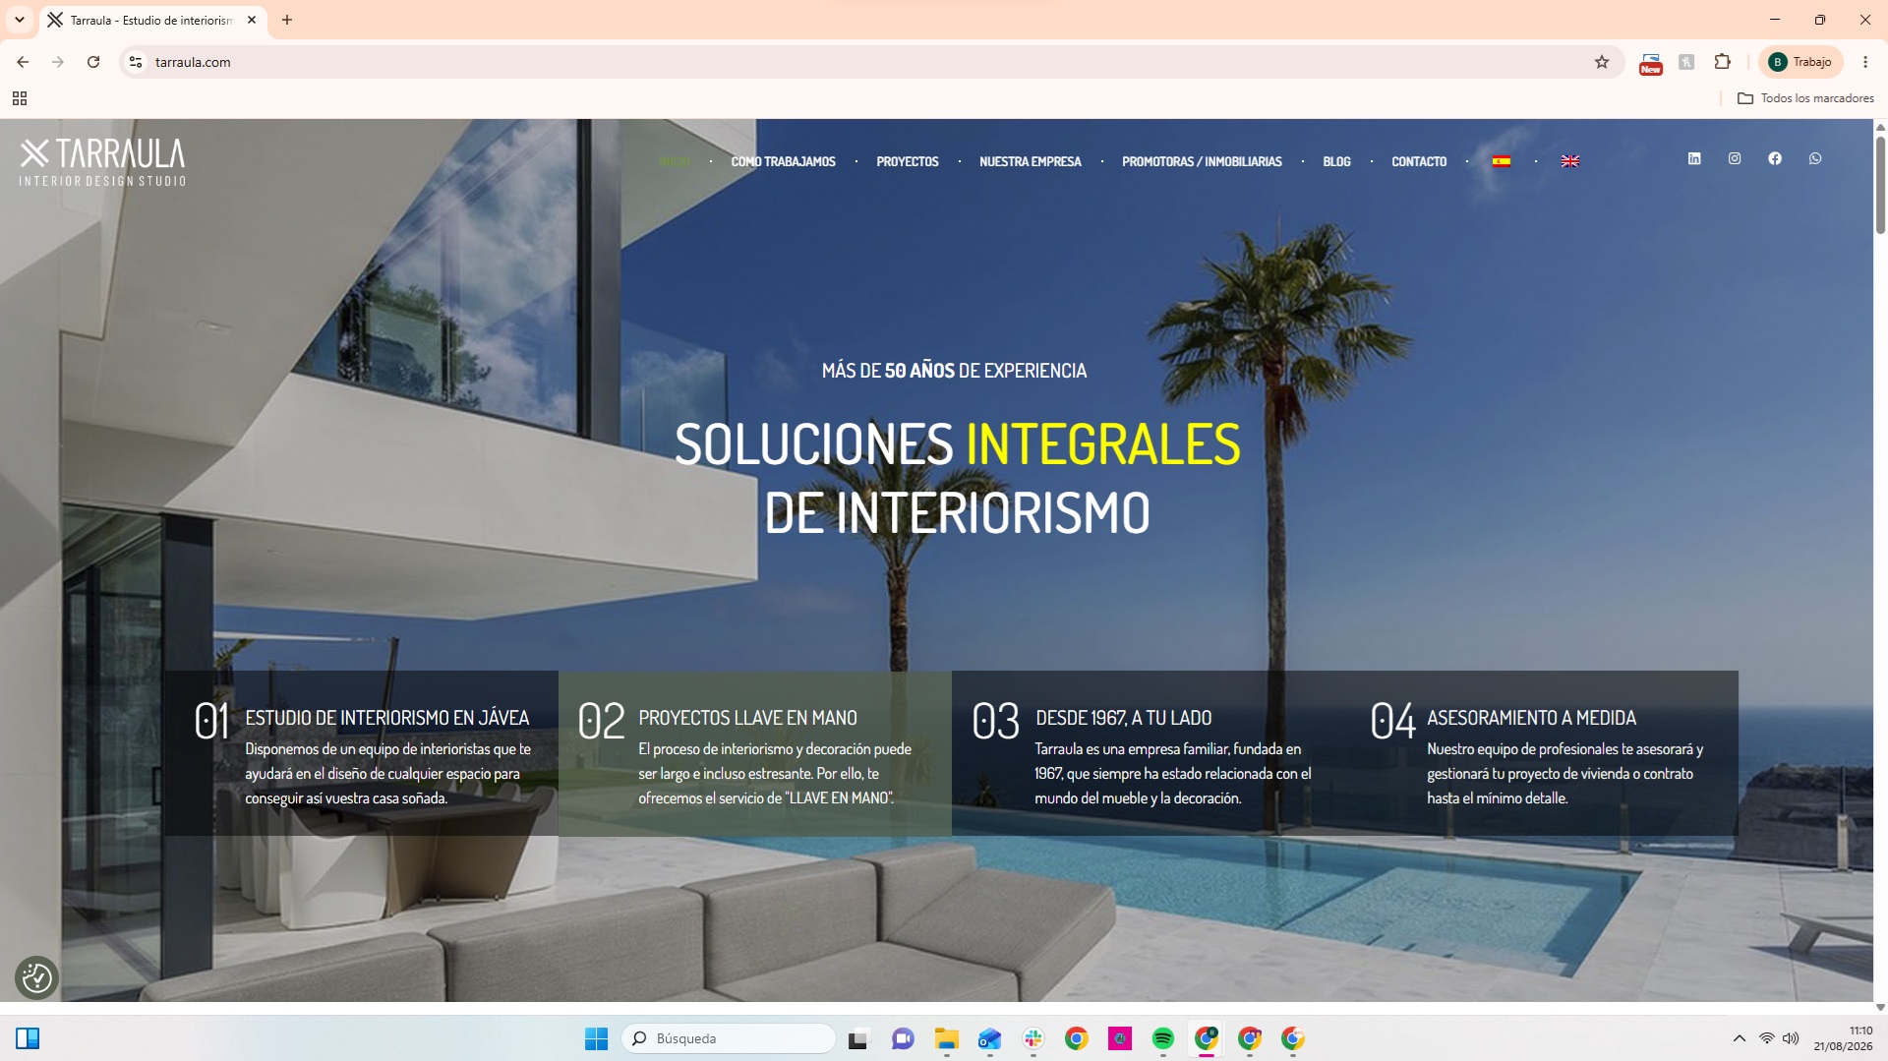Image resolution: width=1888 pixels, height=1061 pixels.
Task: Open the WhatsApp social icon
Action: tap(1815, 158)
